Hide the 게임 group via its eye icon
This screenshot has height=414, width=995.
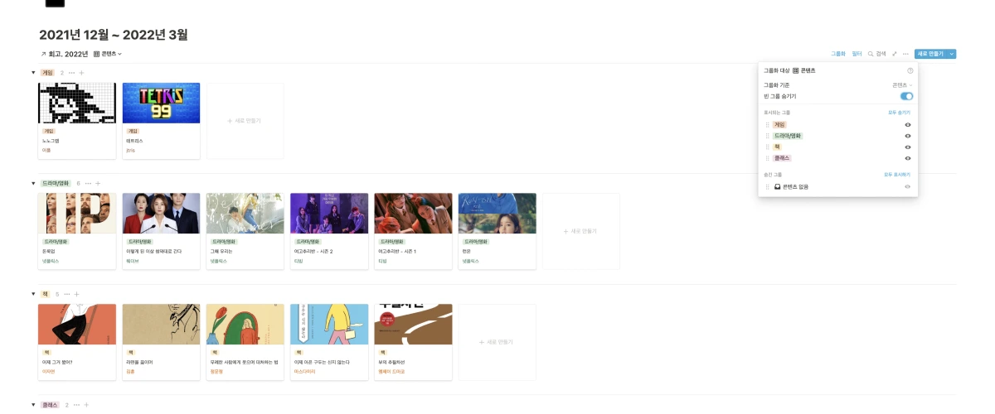click(908, 124)
